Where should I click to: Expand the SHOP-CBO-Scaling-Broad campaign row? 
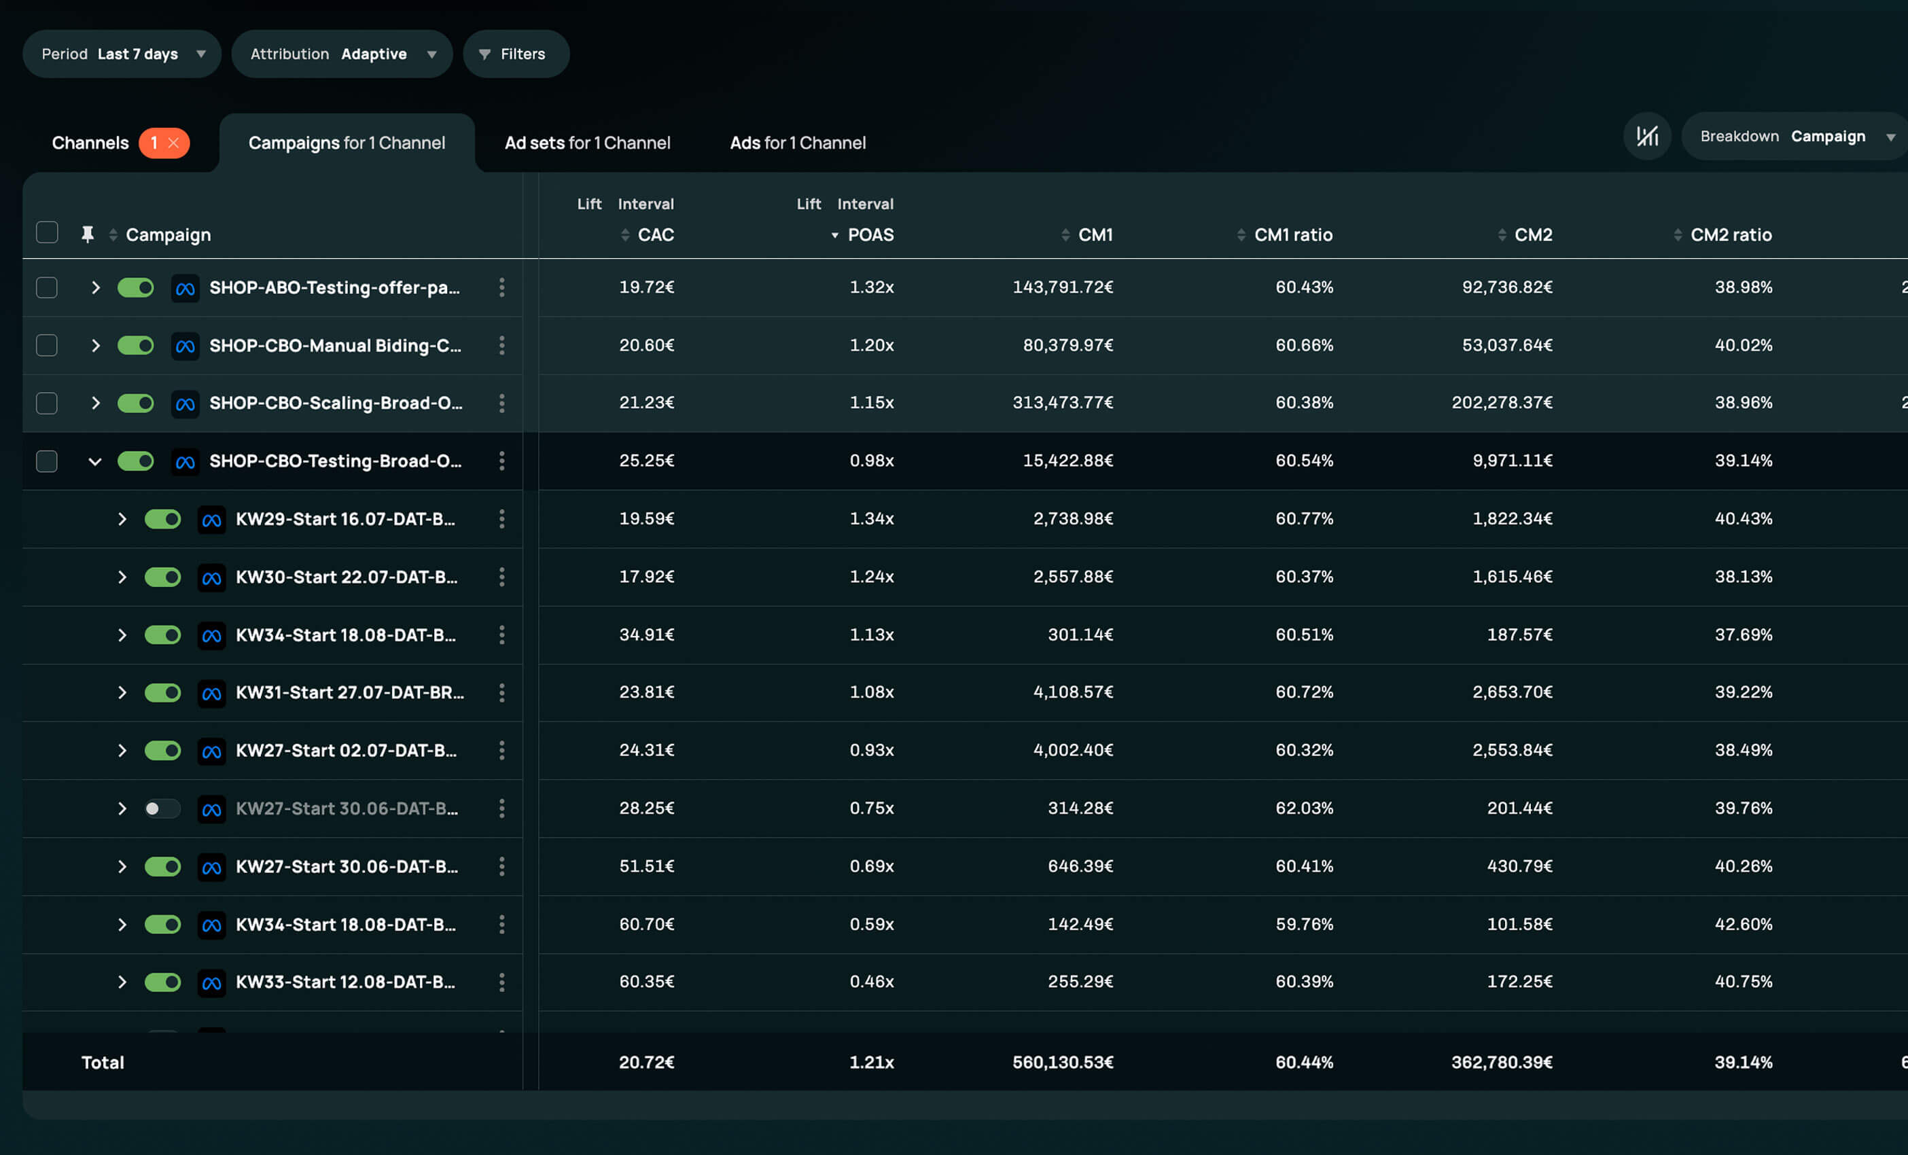(95, 402)
